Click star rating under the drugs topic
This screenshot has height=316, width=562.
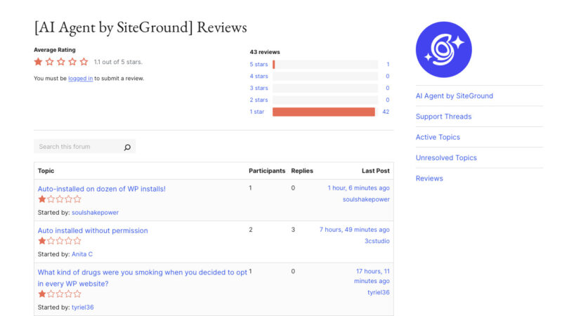point(60,294)
